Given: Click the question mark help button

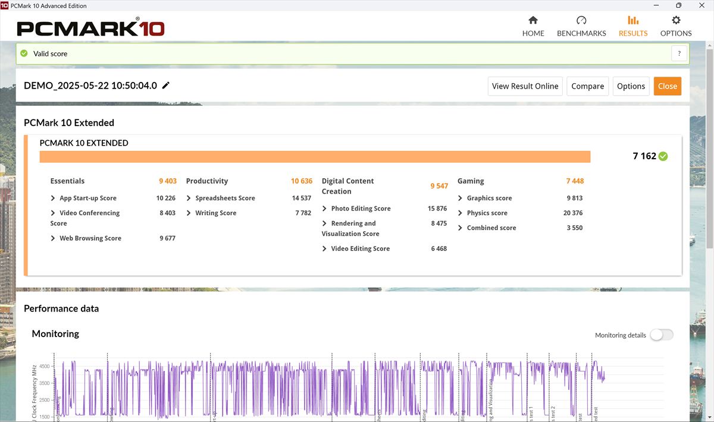Looking at the screenshot, I should (x=679, y=53).
